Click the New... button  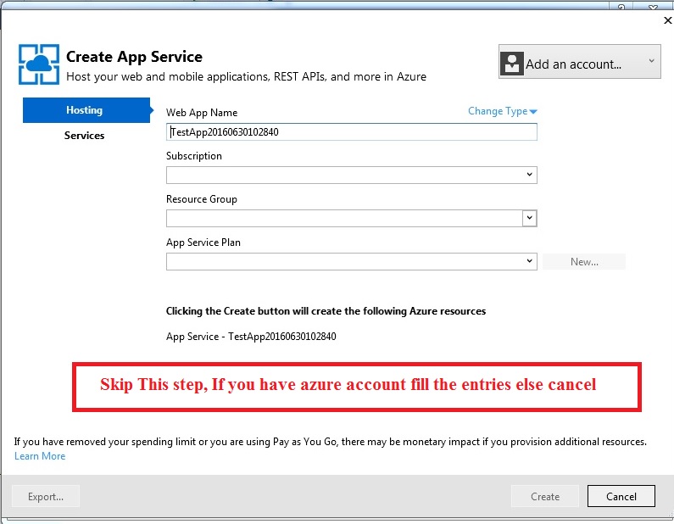click(584, 262)
